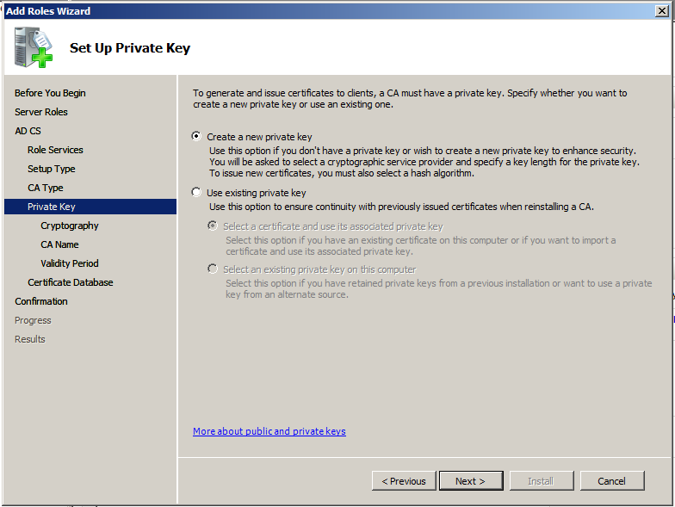Go to CA Name step
Image resolution: width=675 pixels, height=507 pixels.
point(59,244)
